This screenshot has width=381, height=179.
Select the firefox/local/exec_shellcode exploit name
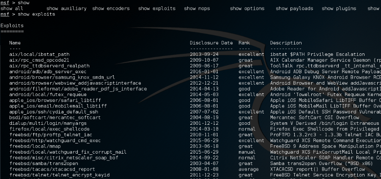(49, 129)
